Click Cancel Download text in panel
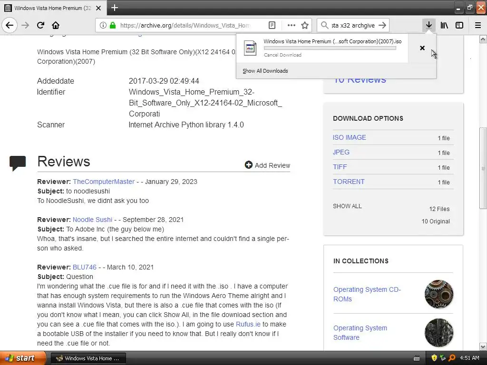Image resolution: width=487 pixels, height=365 pixels. 282,55
